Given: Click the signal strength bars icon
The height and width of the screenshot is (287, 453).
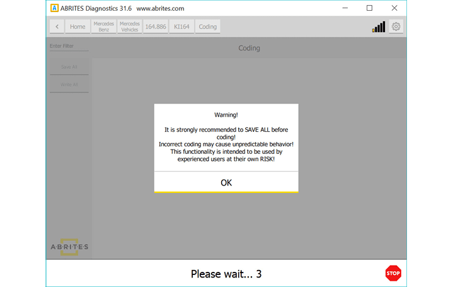Looking at the screenshot, I should click(x=378, y=27).
